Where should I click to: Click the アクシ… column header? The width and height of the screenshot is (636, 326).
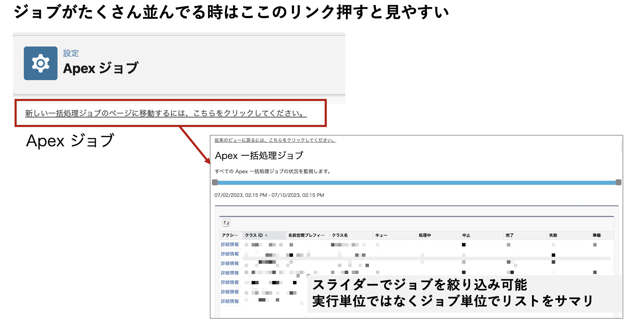[230, 235]
